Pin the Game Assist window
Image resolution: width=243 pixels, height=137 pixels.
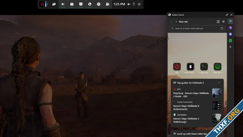tap(227, 15)
